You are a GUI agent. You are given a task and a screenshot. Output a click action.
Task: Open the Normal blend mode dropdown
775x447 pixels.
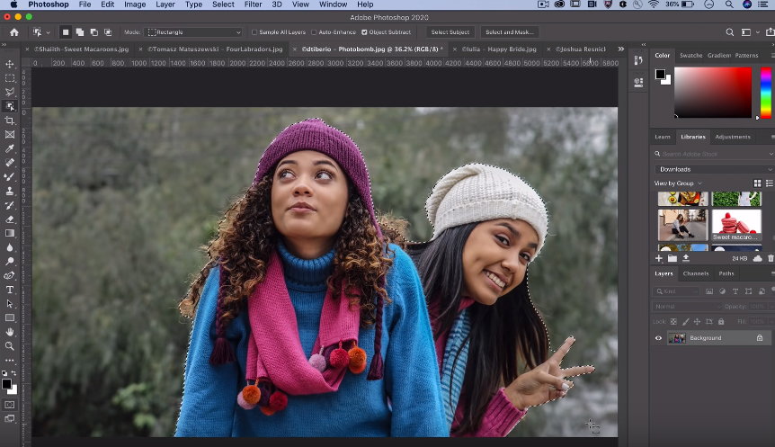[x=687, y=307]
